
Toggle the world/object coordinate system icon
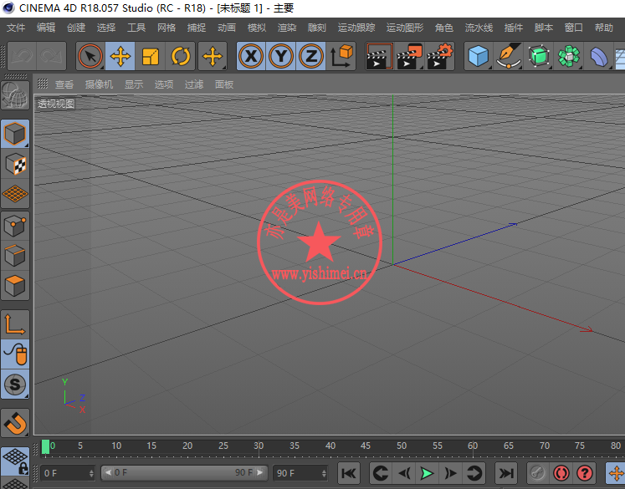coord(341,56)
